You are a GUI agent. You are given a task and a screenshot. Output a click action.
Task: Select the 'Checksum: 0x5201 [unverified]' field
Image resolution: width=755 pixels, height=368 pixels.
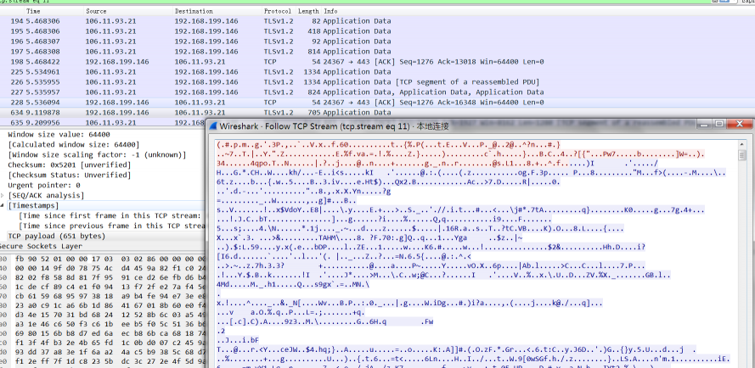[x=70, y=165]
